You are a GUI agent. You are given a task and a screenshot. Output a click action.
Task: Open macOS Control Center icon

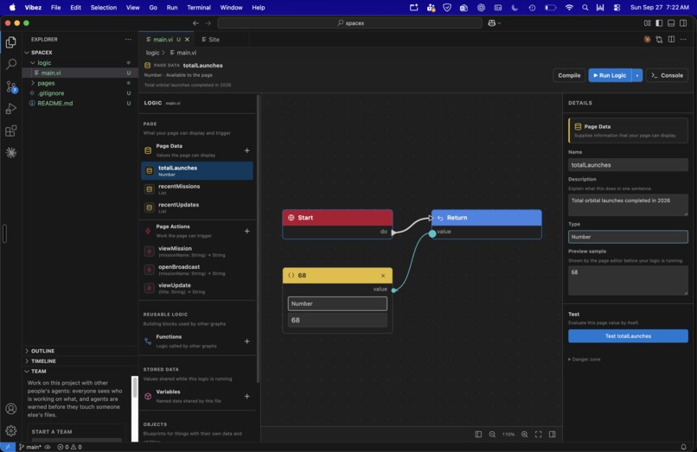(x=617, y=8)
